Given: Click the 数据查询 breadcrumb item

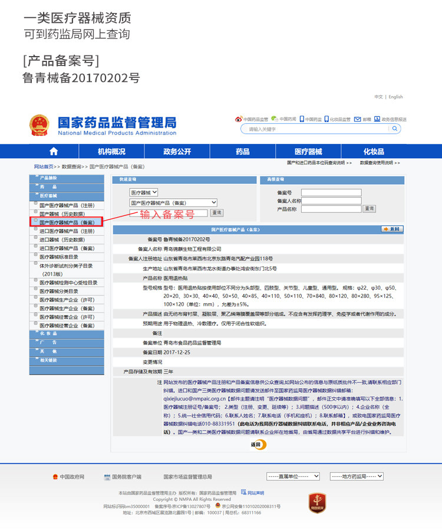Looking at the screenshot, I should pyautogui.click(x=71, y=166).
